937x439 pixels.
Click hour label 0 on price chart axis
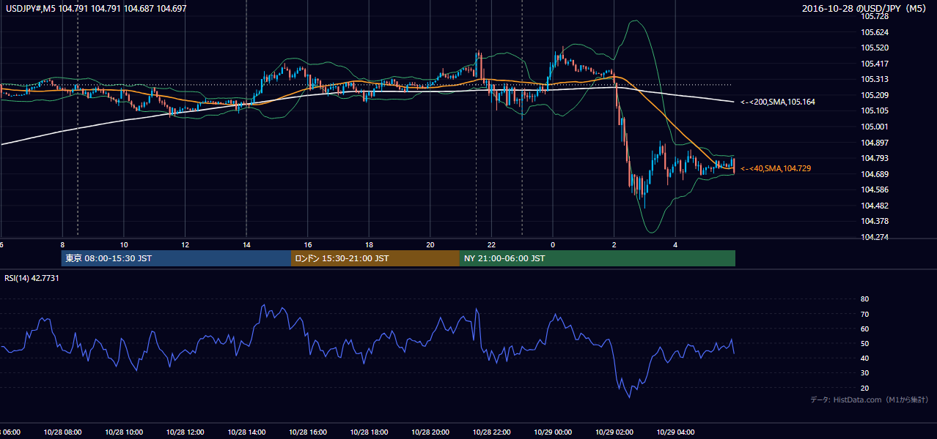click(x=553, y=244)
